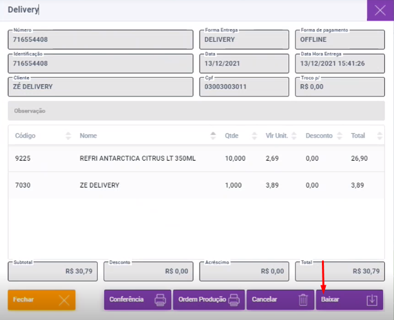Click the trash icon on Cancelar
394x320 pixels.
(303, 300)
